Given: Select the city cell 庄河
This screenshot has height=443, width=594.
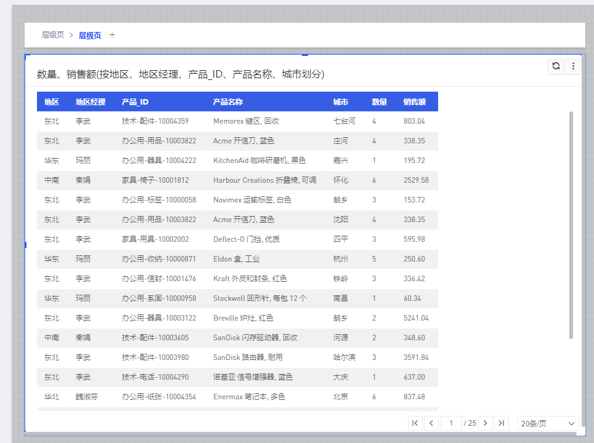Looking at the screenshot, I should point(341,141).
